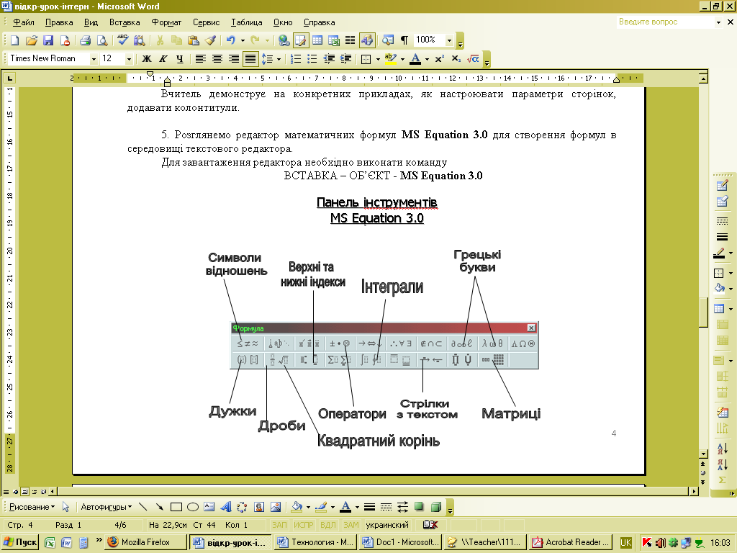Open the equation editor (square root alpha) icon
The width and height of the screenshot is (737, 553).
(x=473, y=59)
